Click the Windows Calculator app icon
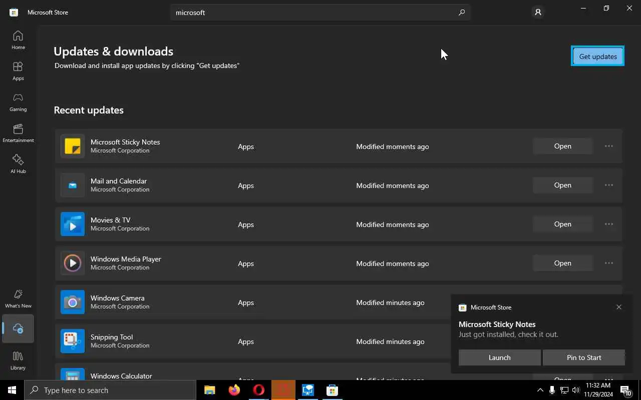 (x=73, y=374)
